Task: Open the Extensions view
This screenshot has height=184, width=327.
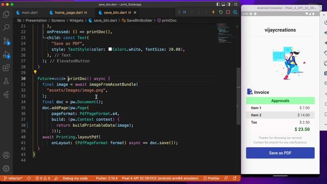Action: pos(6,68)
